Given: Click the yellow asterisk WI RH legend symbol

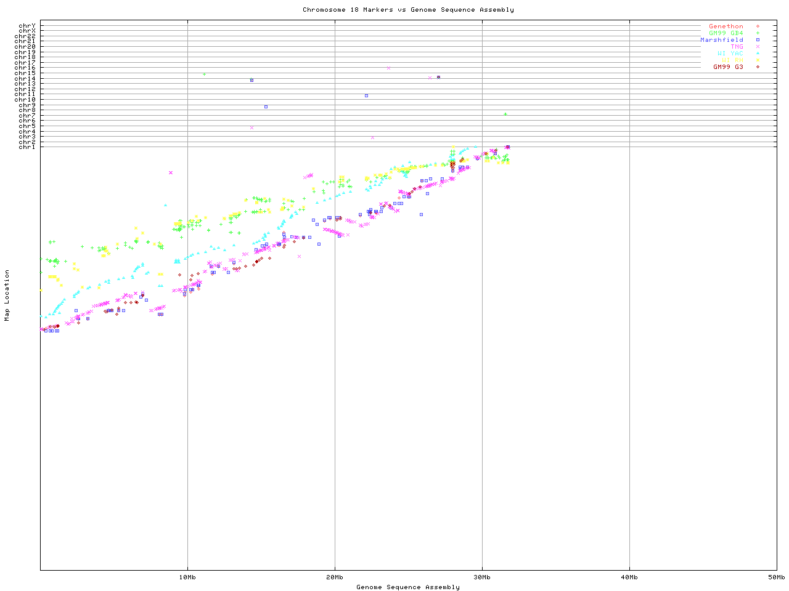Looking at the screenshot, I should [x=758, y=60].
